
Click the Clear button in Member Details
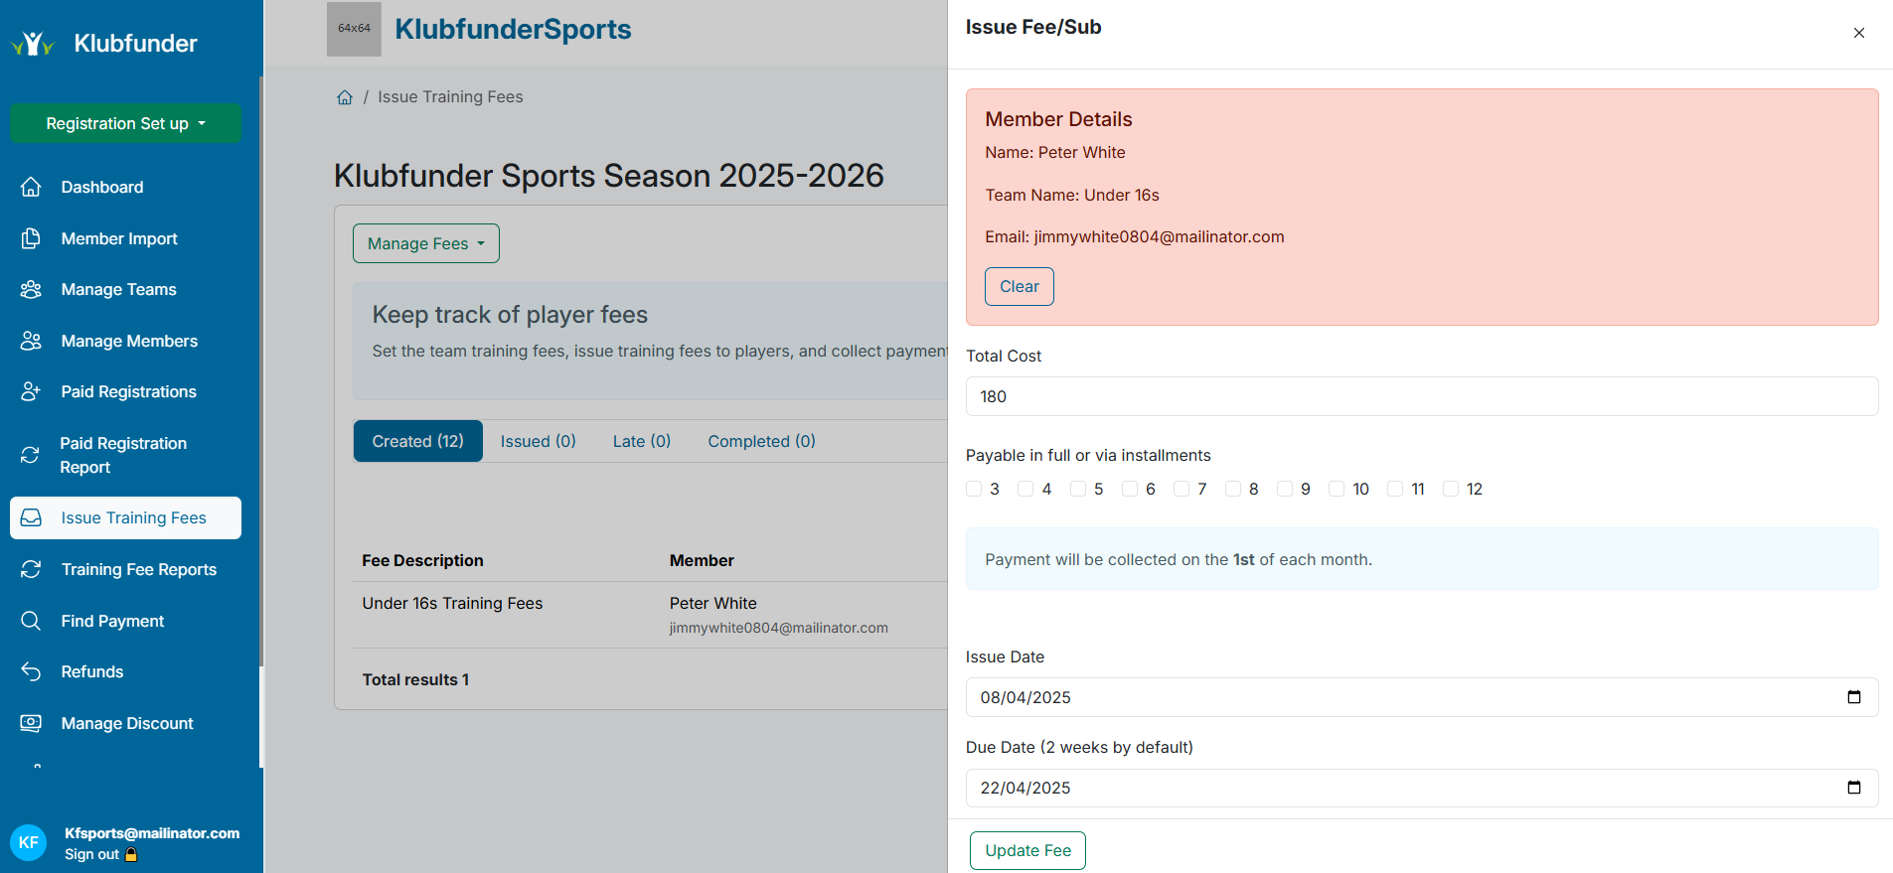(x=1019, y=286)
